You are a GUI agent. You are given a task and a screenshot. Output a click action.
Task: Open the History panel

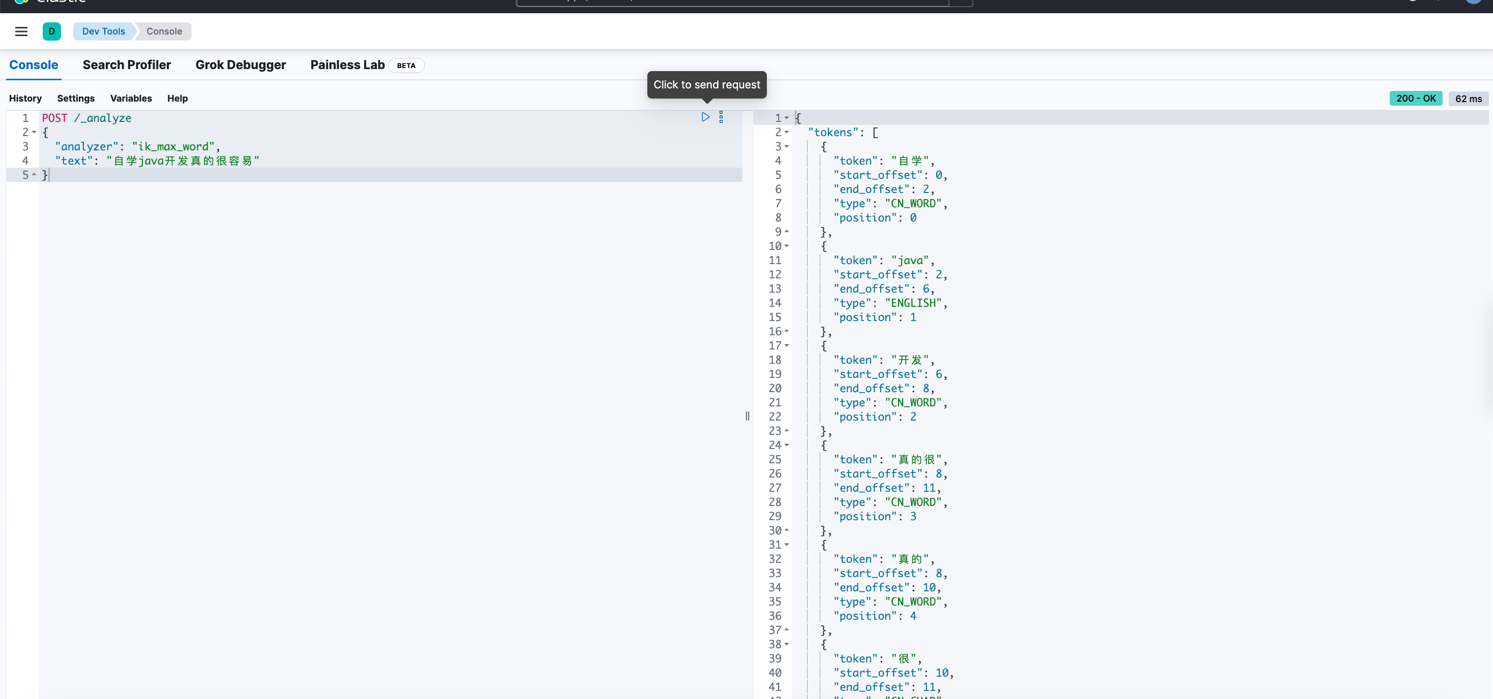click(25, 99)
